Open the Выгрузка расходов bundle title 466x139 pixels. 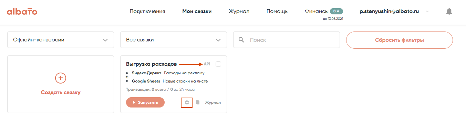(152, 64)
